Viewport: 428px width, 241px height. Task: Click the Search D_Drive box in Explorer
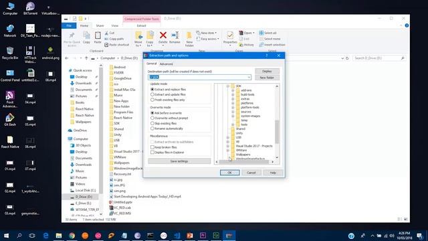(x=379, y=58)
